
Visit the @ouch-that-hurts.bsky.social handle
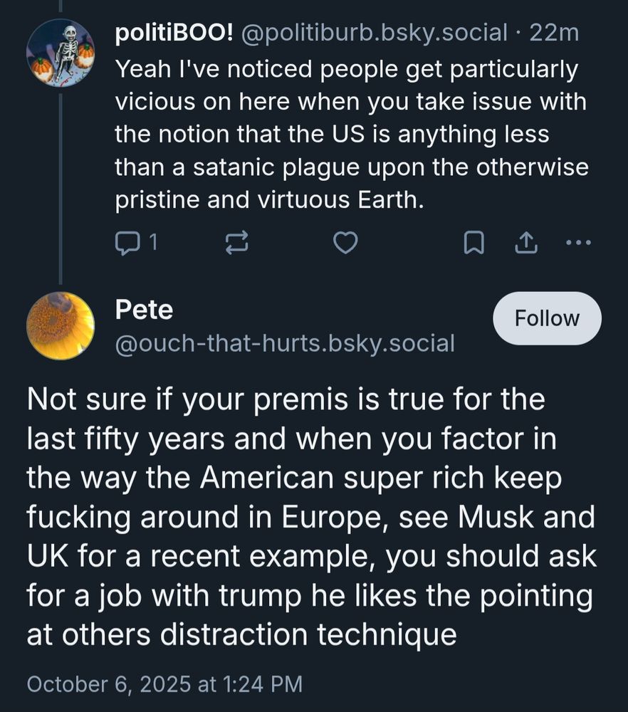click(285, 342)
